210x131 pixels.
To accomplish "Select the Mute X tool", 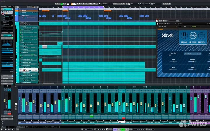I will pyautogui.click(x=85, y=4).
